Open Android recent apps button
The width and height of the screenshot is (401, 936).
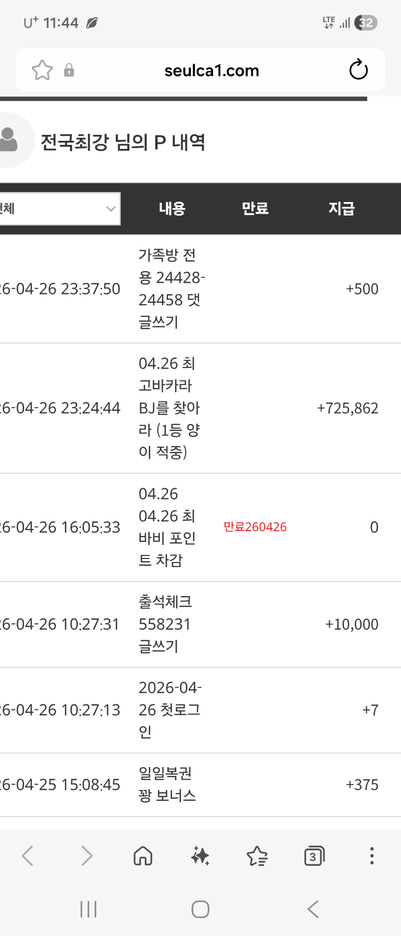pyautogui.click(x=88, y=909)
